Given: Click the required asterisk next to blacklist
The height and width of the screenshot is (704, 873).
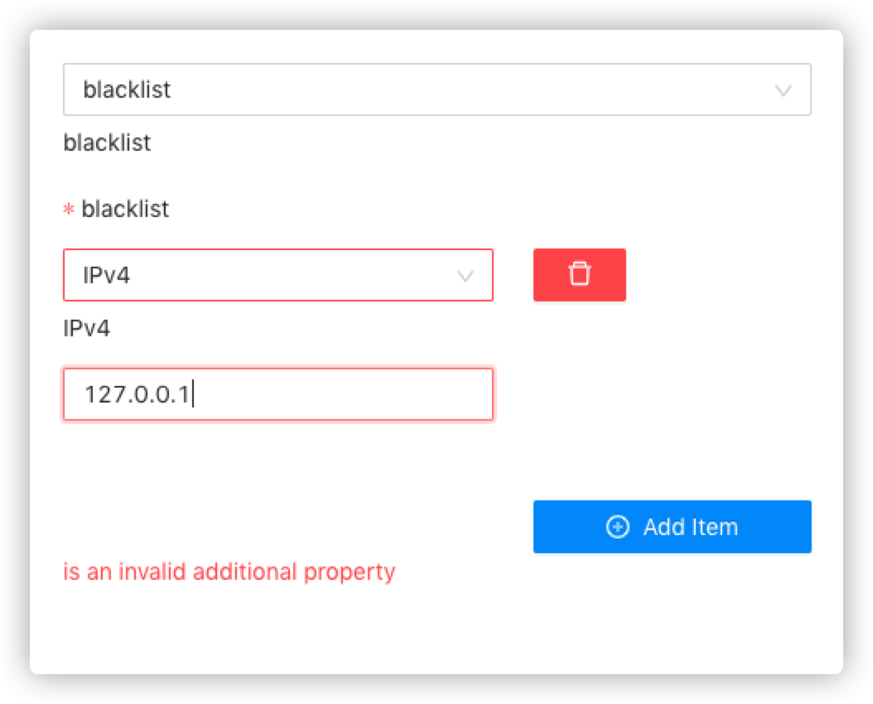Looking at the screenshot, I should [70, 210].
